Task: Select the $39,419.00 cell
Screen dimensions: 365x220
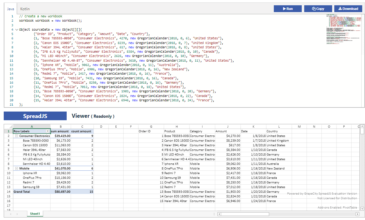Action: (60, 136)
